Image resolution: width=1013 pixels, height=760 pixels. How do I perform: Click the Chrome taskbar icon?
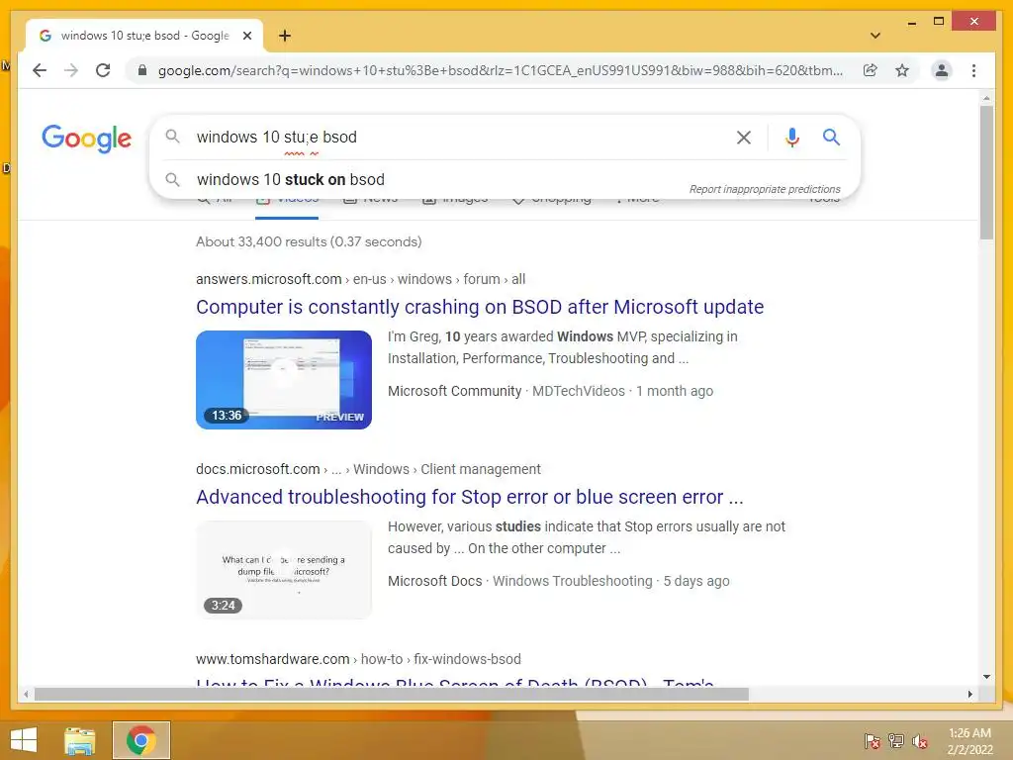[140, 740]
